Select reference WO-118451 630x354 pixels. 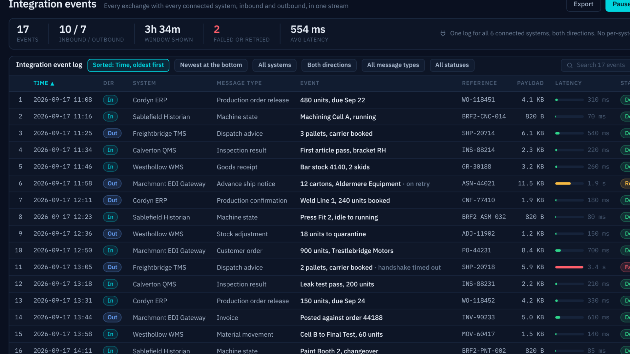[478, 100]
